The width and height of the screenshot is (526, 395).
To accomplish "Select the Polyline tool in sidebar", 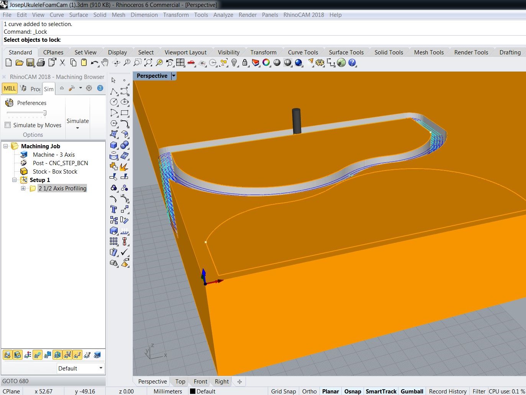I will [114, 92].
